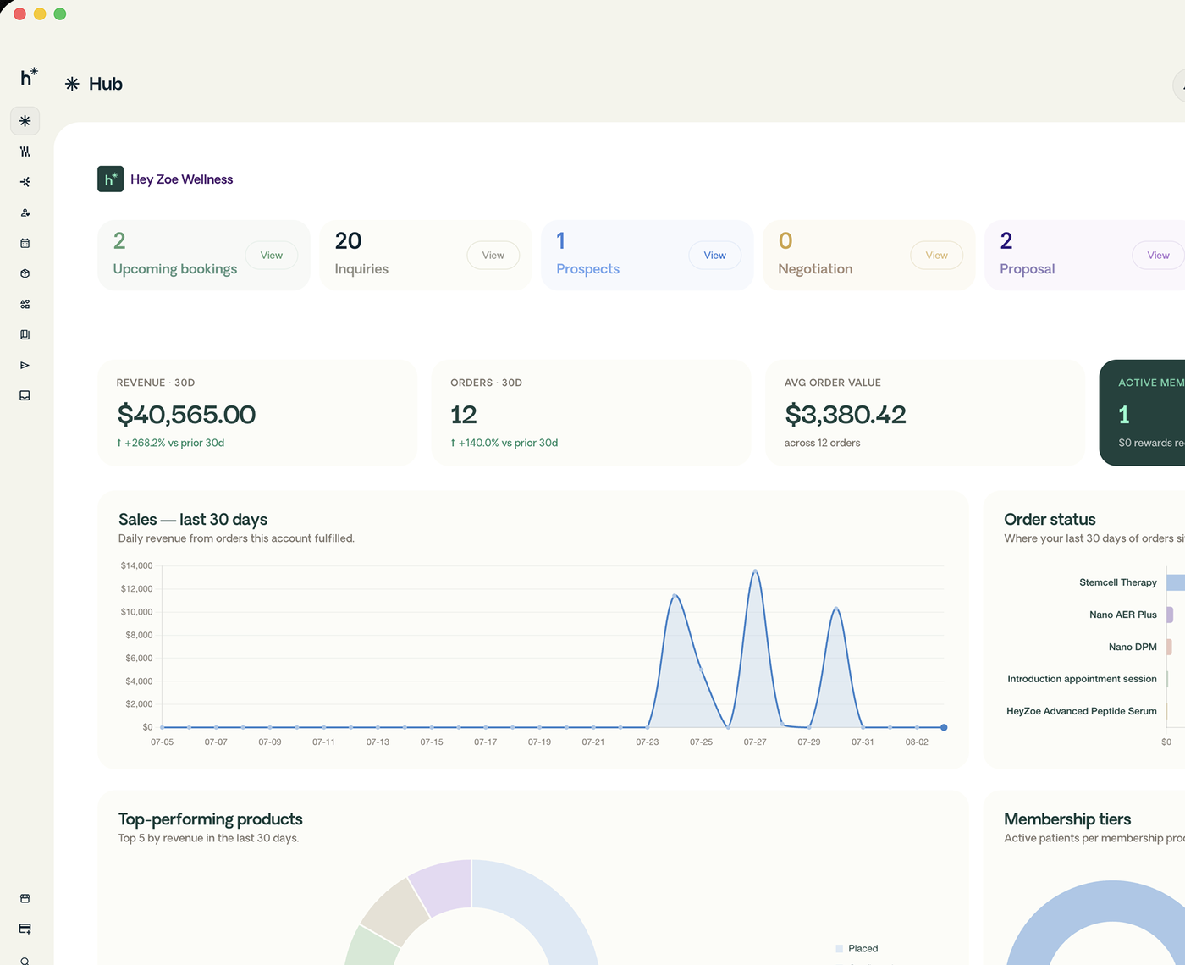The image size is (1185, 965).
Task: Click the asterisk icon beside Hub title
Action: click(72, 84)
